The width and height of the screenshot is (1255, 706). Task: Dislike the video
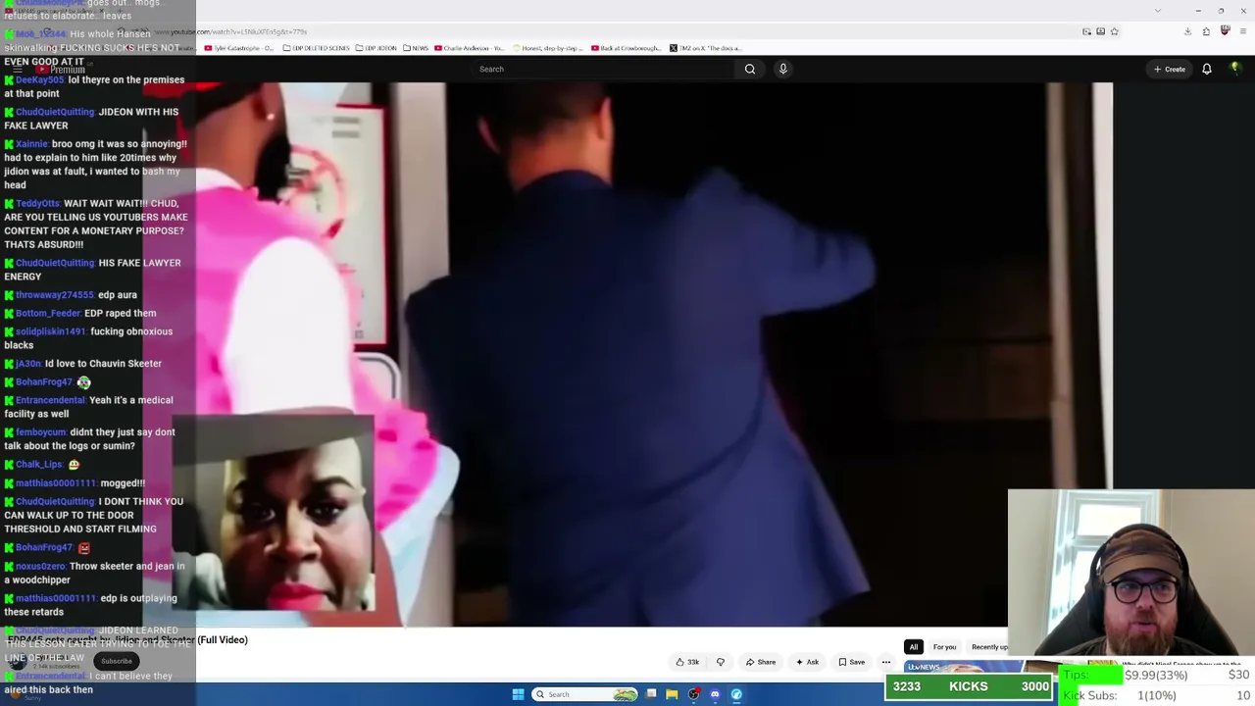tap(720, 662)
